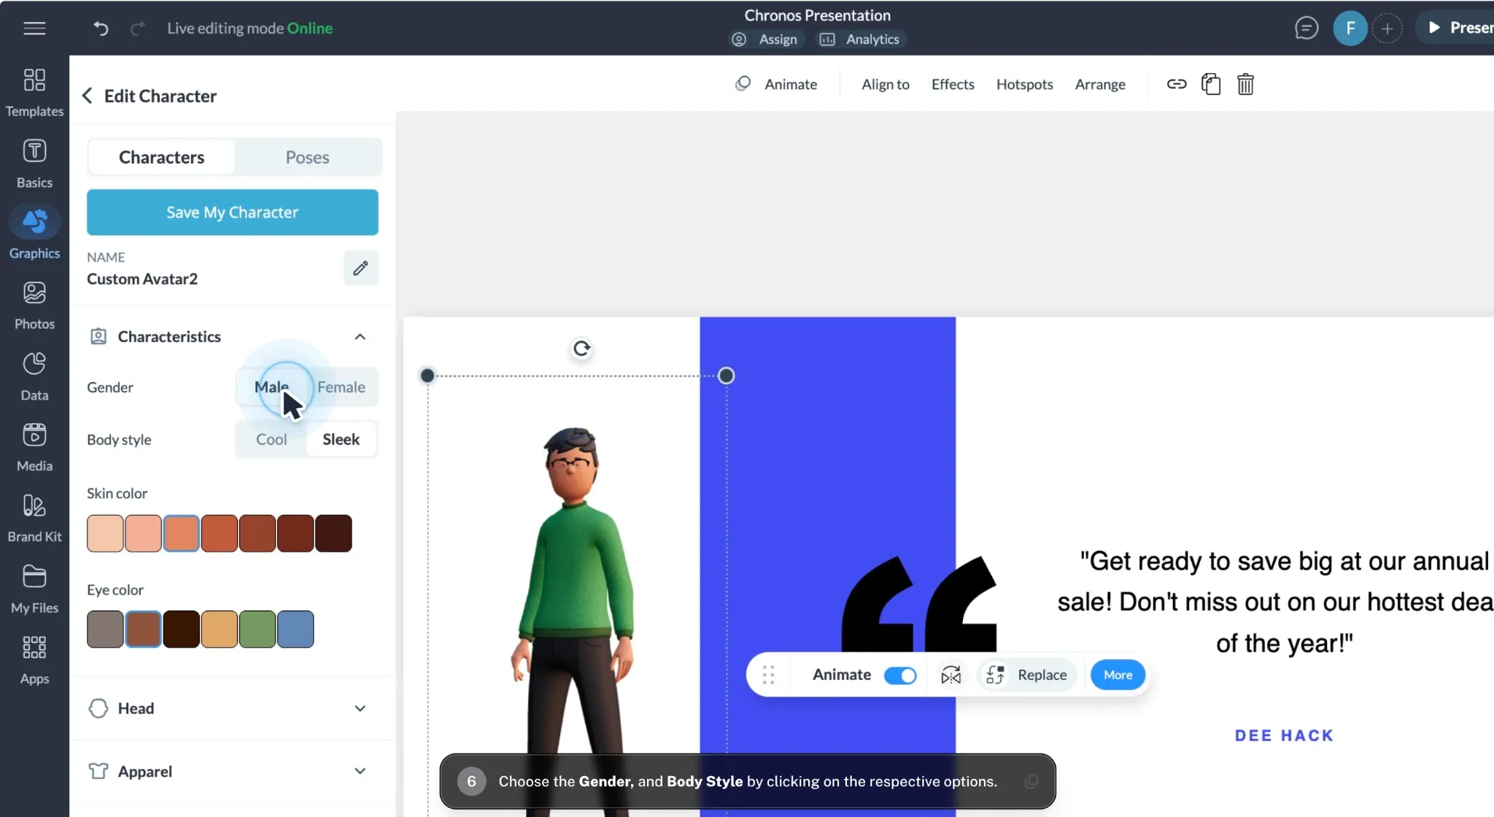
Task: Open the Brand Kit sidebar panel
Action: coord(34,517)
